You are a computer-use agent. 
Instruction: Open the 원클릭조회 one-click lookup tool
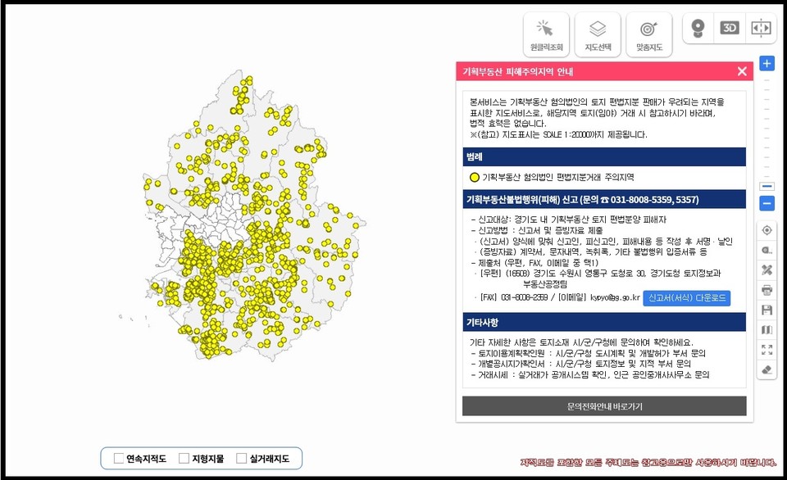tap(547, 34)
